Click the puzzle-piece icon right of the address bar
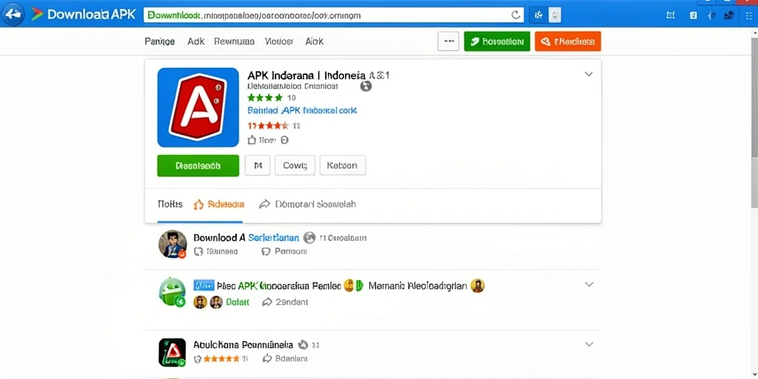 [539, 15]
